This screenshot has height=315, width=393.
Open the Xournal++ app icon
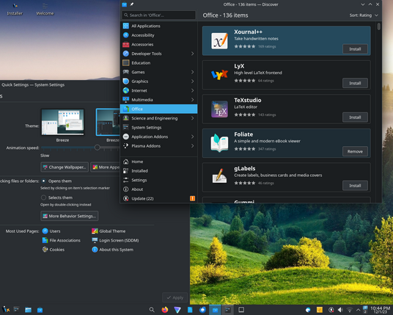[219, 41]
